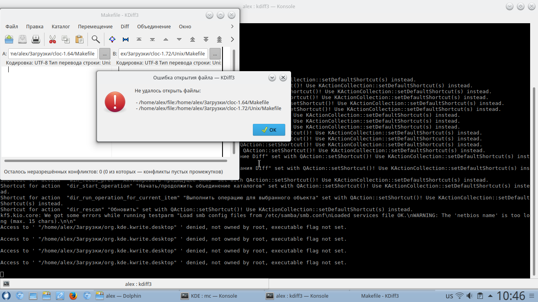Click the red exclamation error icon
The width and height of the screenshot is (538, 302).
(115, 102)
